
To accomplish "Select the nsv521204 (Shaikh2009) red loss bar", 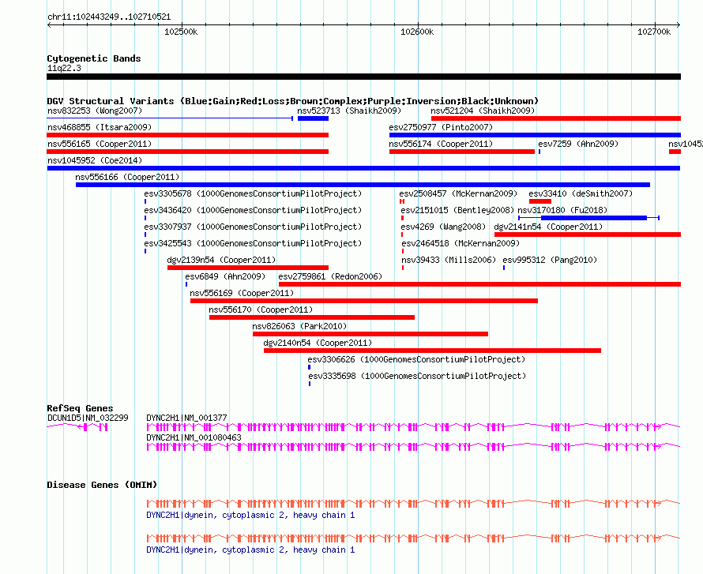I will [x=556, y=118].
